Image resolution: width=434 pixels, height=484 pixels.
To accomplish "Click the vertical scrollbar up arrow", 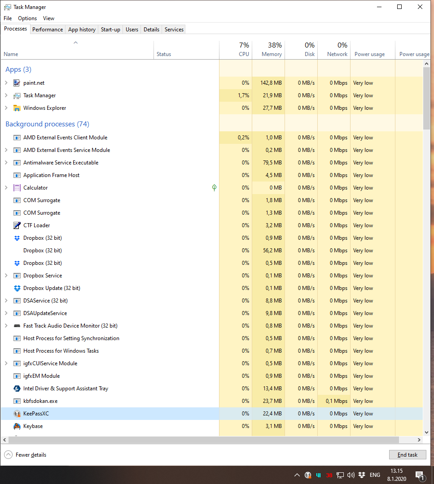I will (426, 64).
